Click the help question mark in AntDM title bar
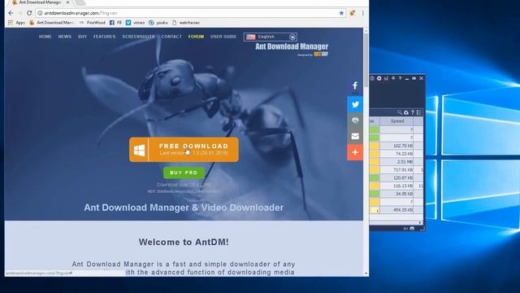Image resolution: width=520 pixels, height=293 pixels. pos(401,78)
